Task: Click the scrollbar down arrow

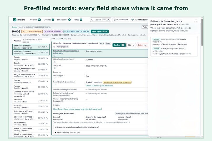Action: point(202,137)
